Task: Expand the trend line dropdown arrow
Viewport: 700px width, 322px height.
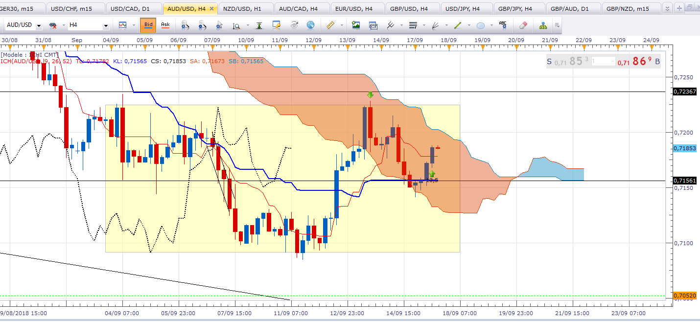Action: (x=469, y=25)
